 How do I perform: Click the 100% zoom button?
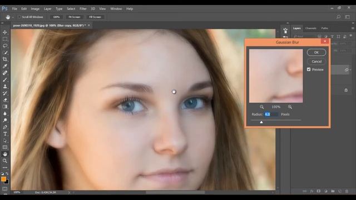point(56,17)
